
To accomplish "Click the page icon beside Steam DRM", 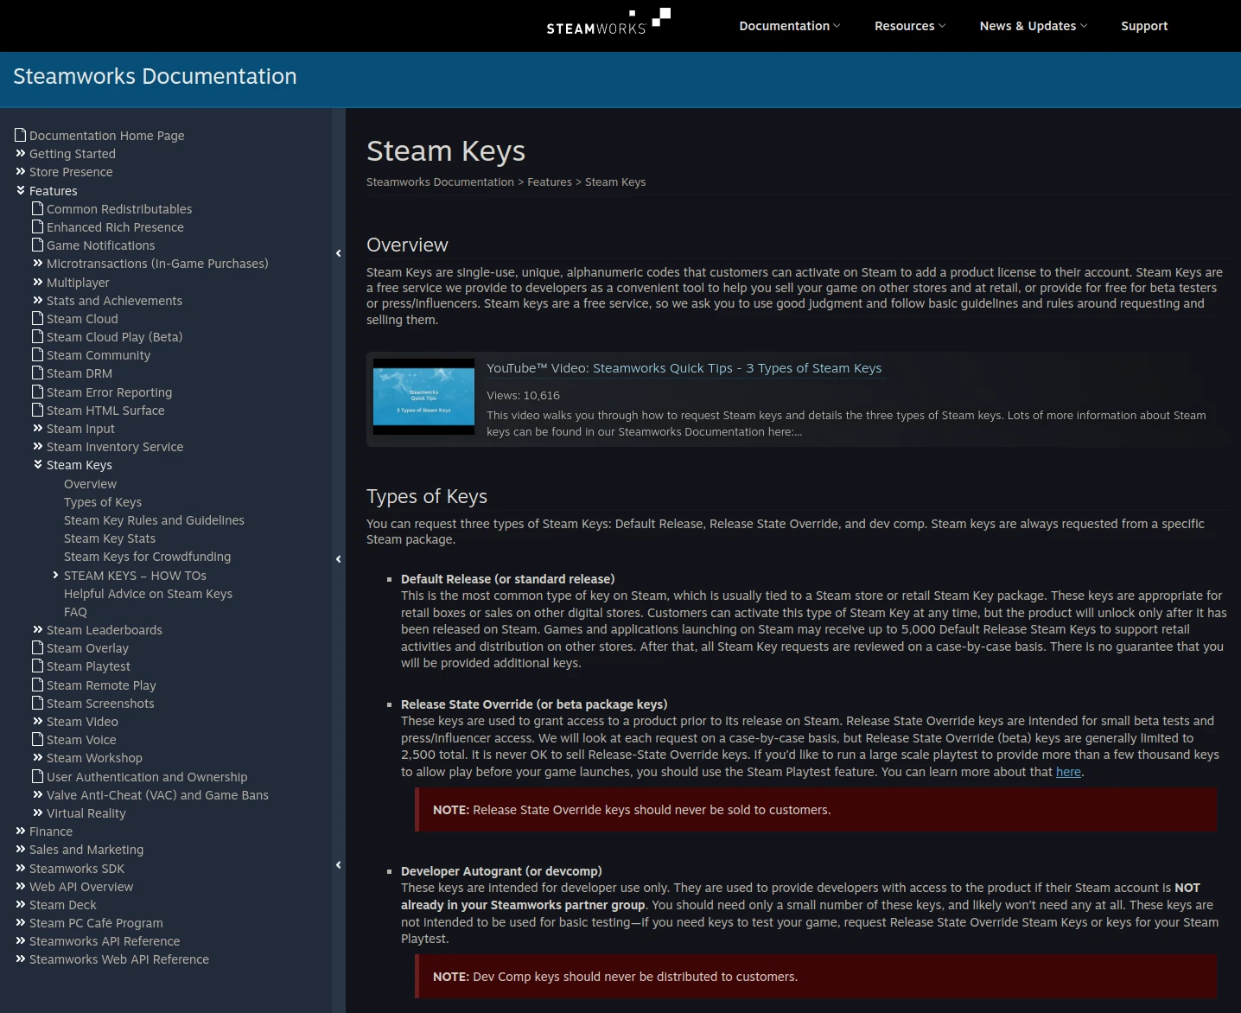I will [38, 373].
